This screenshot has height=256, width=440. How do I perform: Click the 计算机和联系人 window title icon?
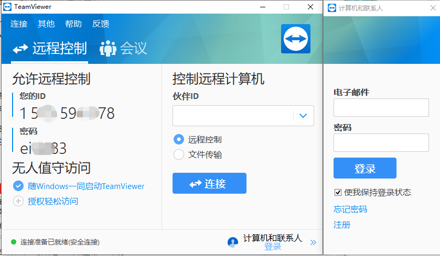point(331,8)
